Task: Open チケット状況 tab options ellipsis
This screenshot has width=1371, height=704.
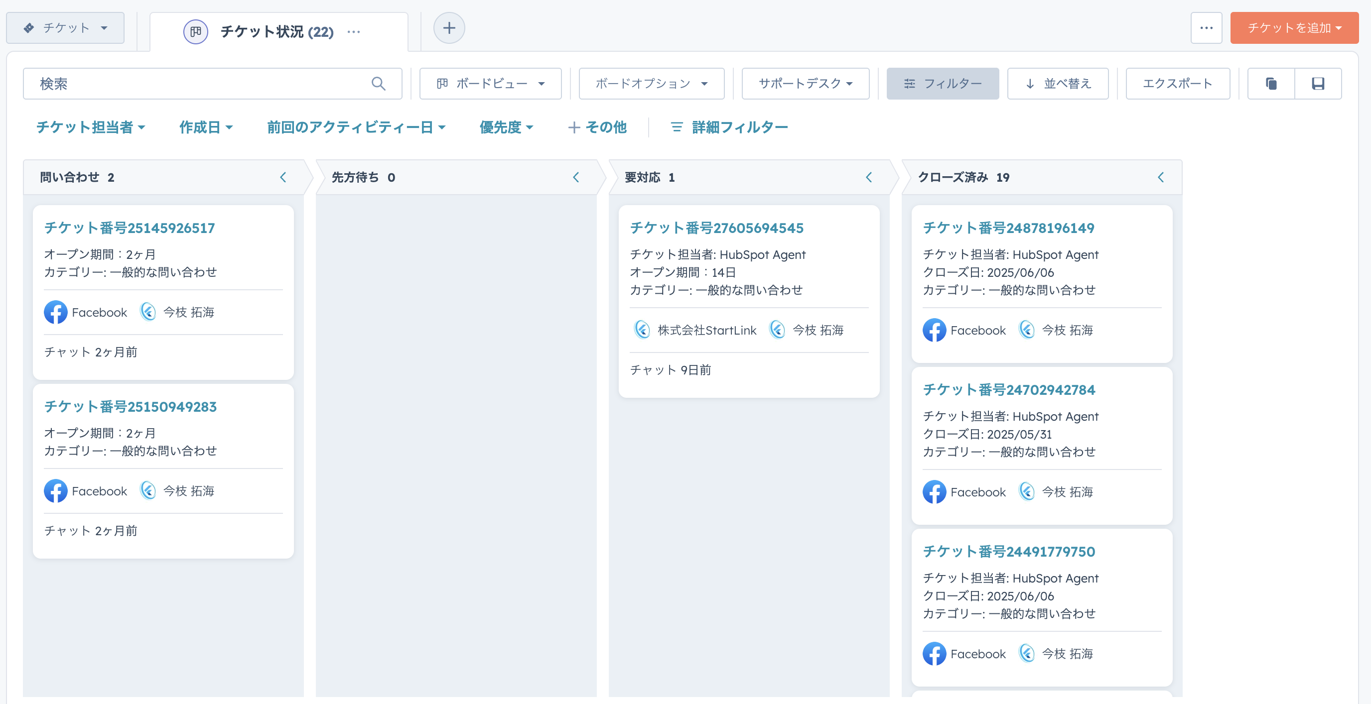Action: (x=353, y=32)
